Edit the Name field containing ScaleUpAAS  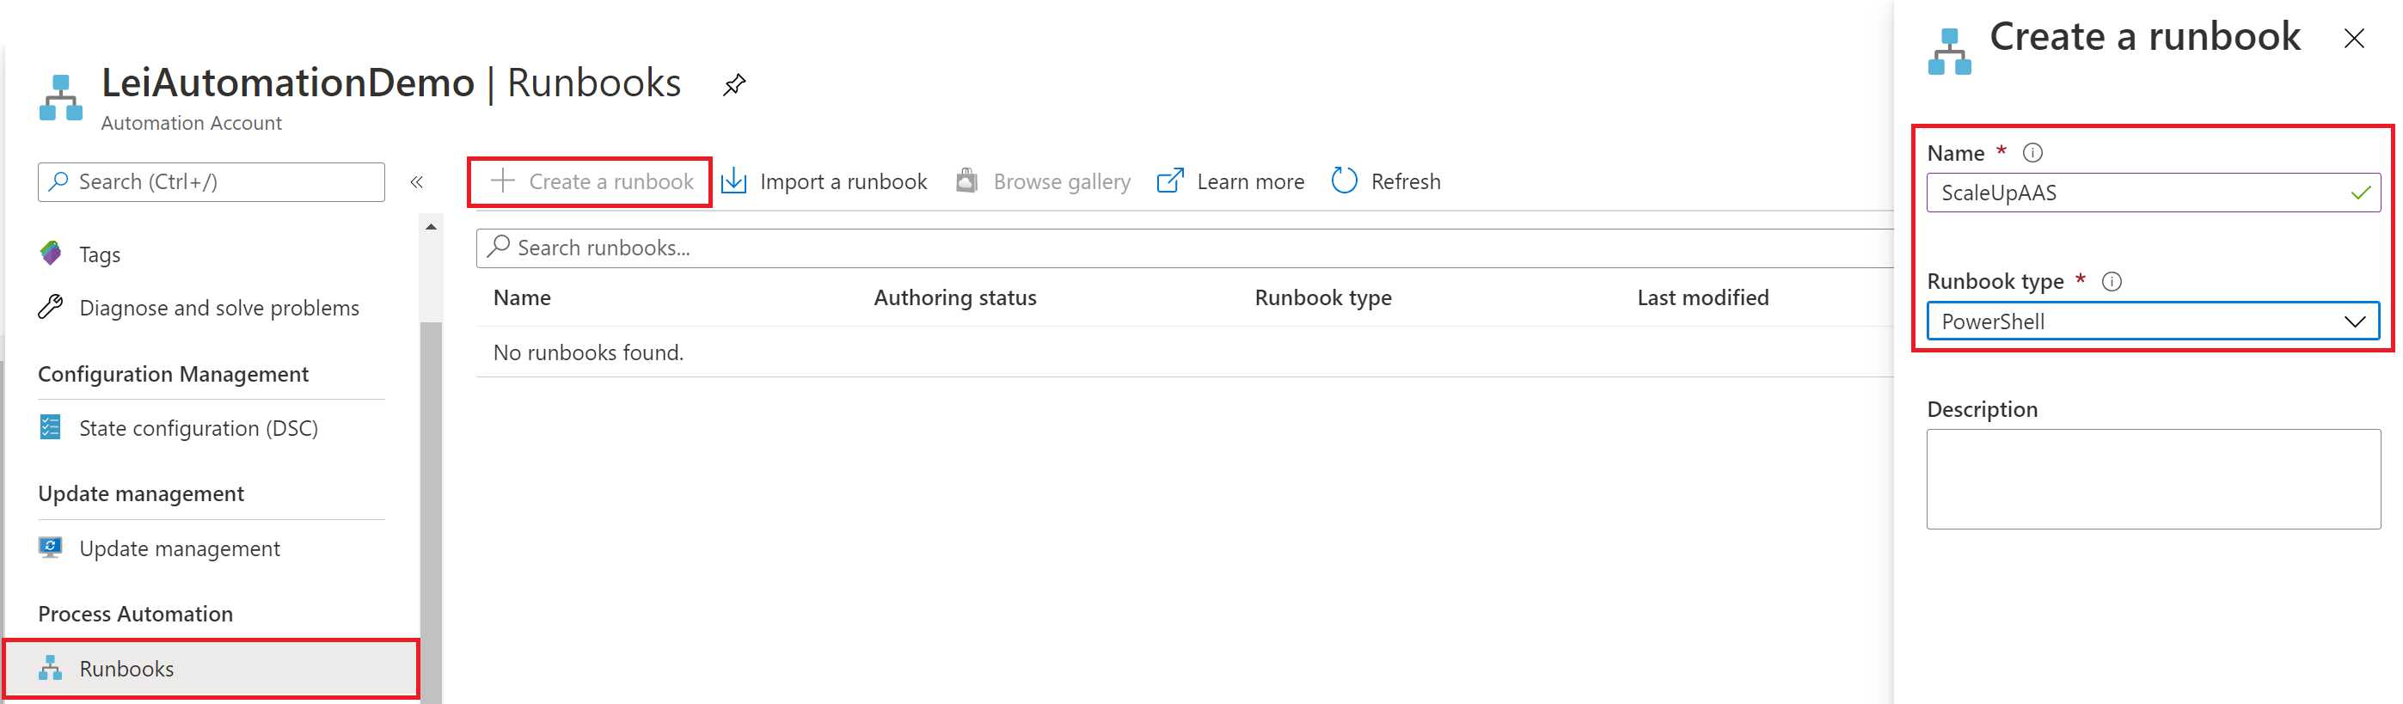pos(2153,193)
